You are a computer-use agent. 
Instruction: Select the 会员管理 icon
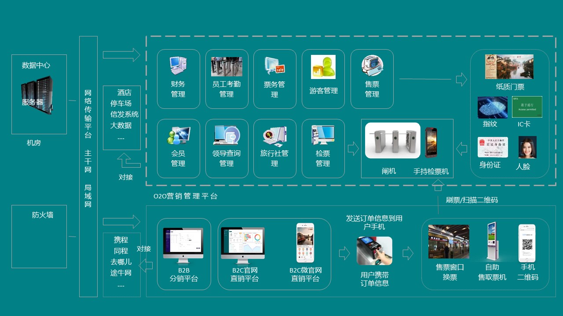pos(179,135)
